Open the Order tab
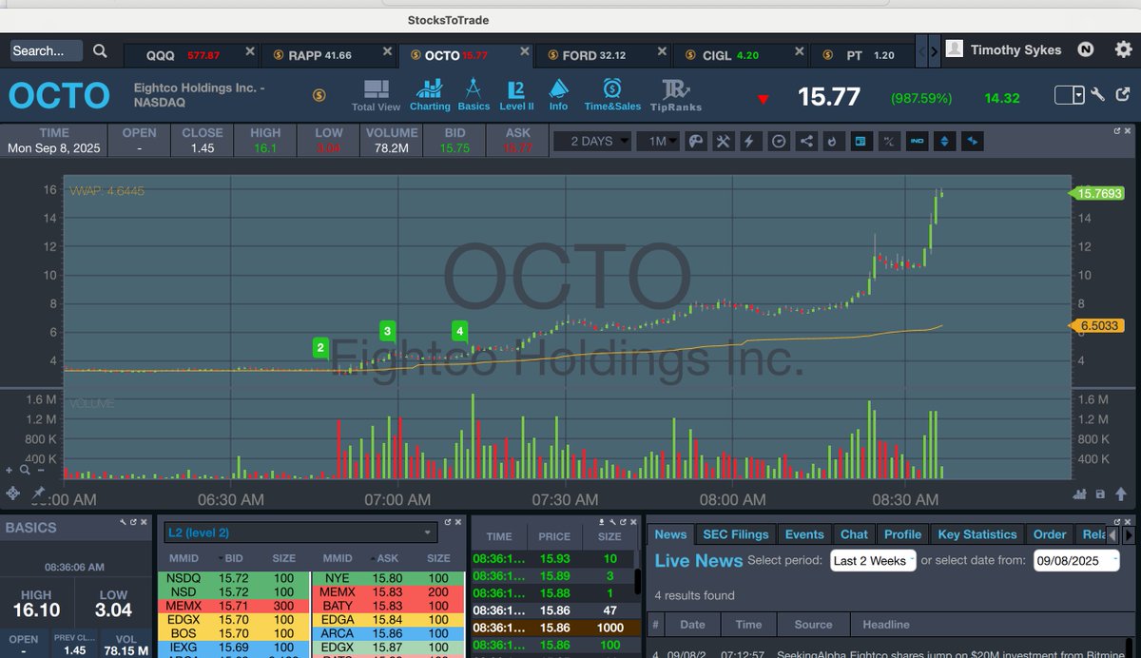Screen dimensions: 1141x658 point(1050,534)
